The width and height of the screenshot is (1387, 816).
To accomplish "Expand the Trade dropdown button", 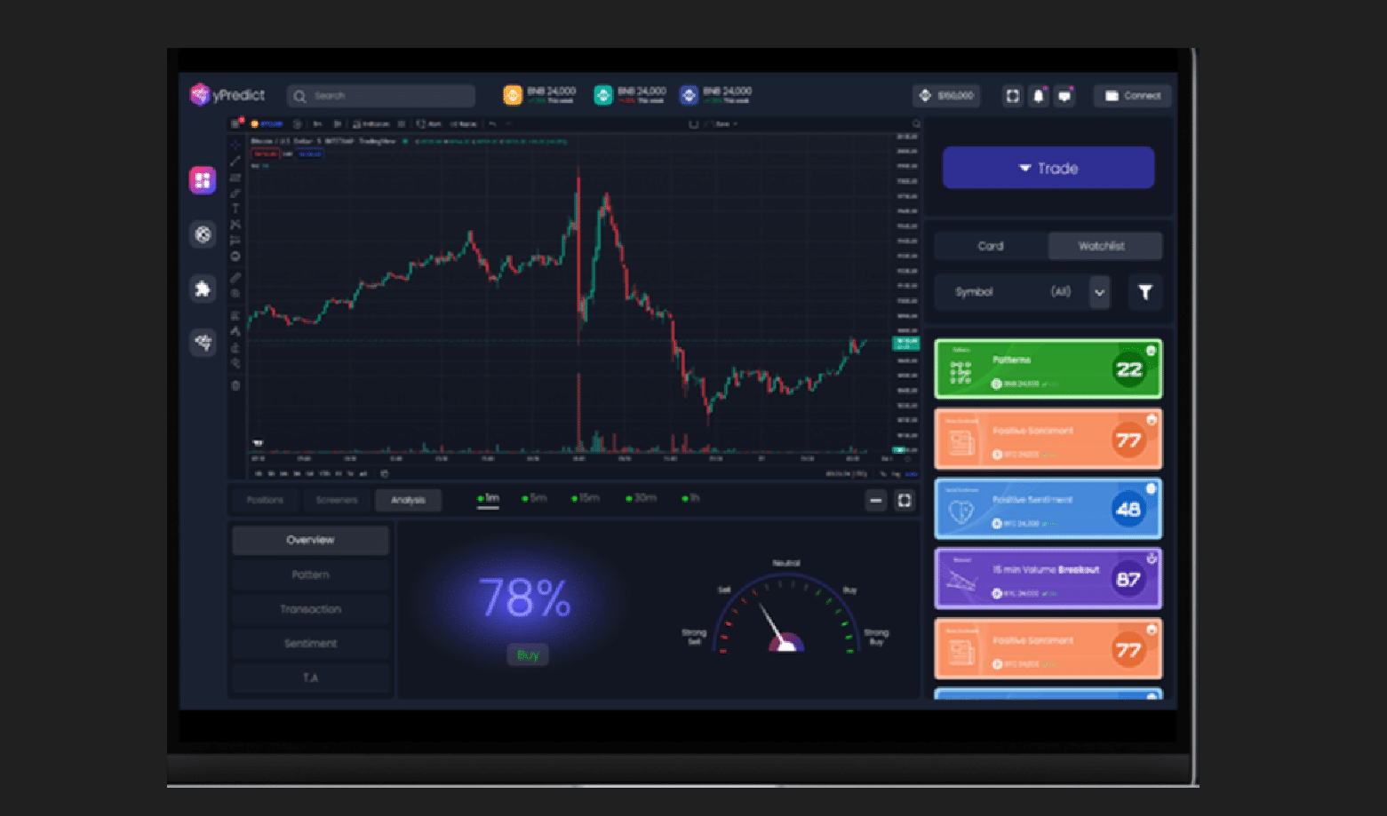I will click(1048, 168).
